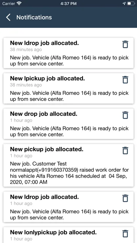Tap the Carrier label in status bar

[9, 3]
